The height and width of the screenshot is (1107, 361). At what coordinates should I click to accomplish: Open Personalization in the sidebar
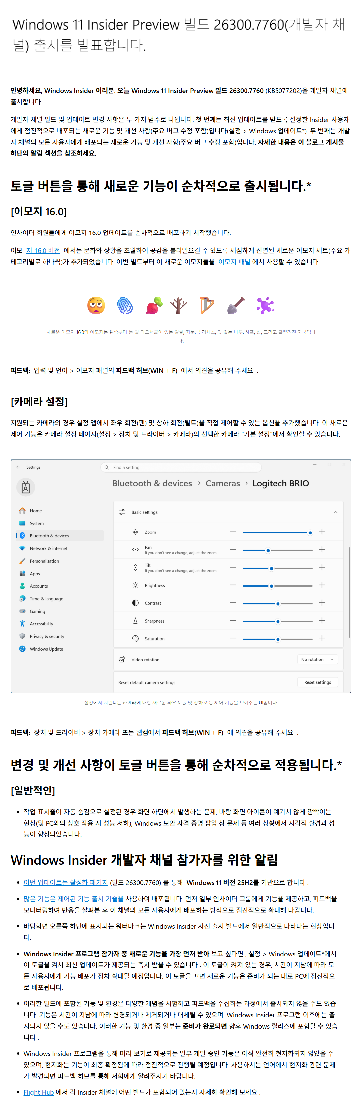click(x=60, y=561)
